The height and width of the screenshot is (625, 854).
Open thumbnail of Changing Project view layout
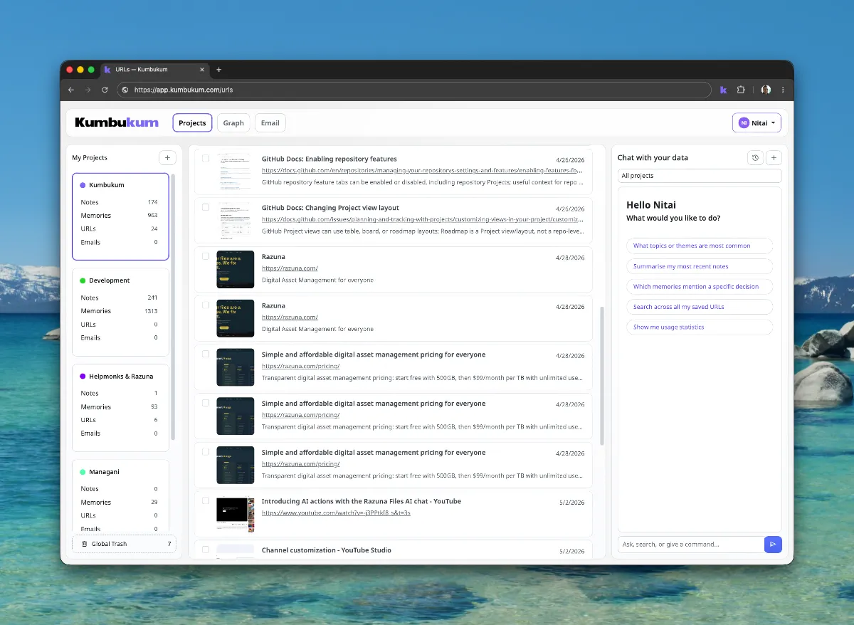[235, 221]
